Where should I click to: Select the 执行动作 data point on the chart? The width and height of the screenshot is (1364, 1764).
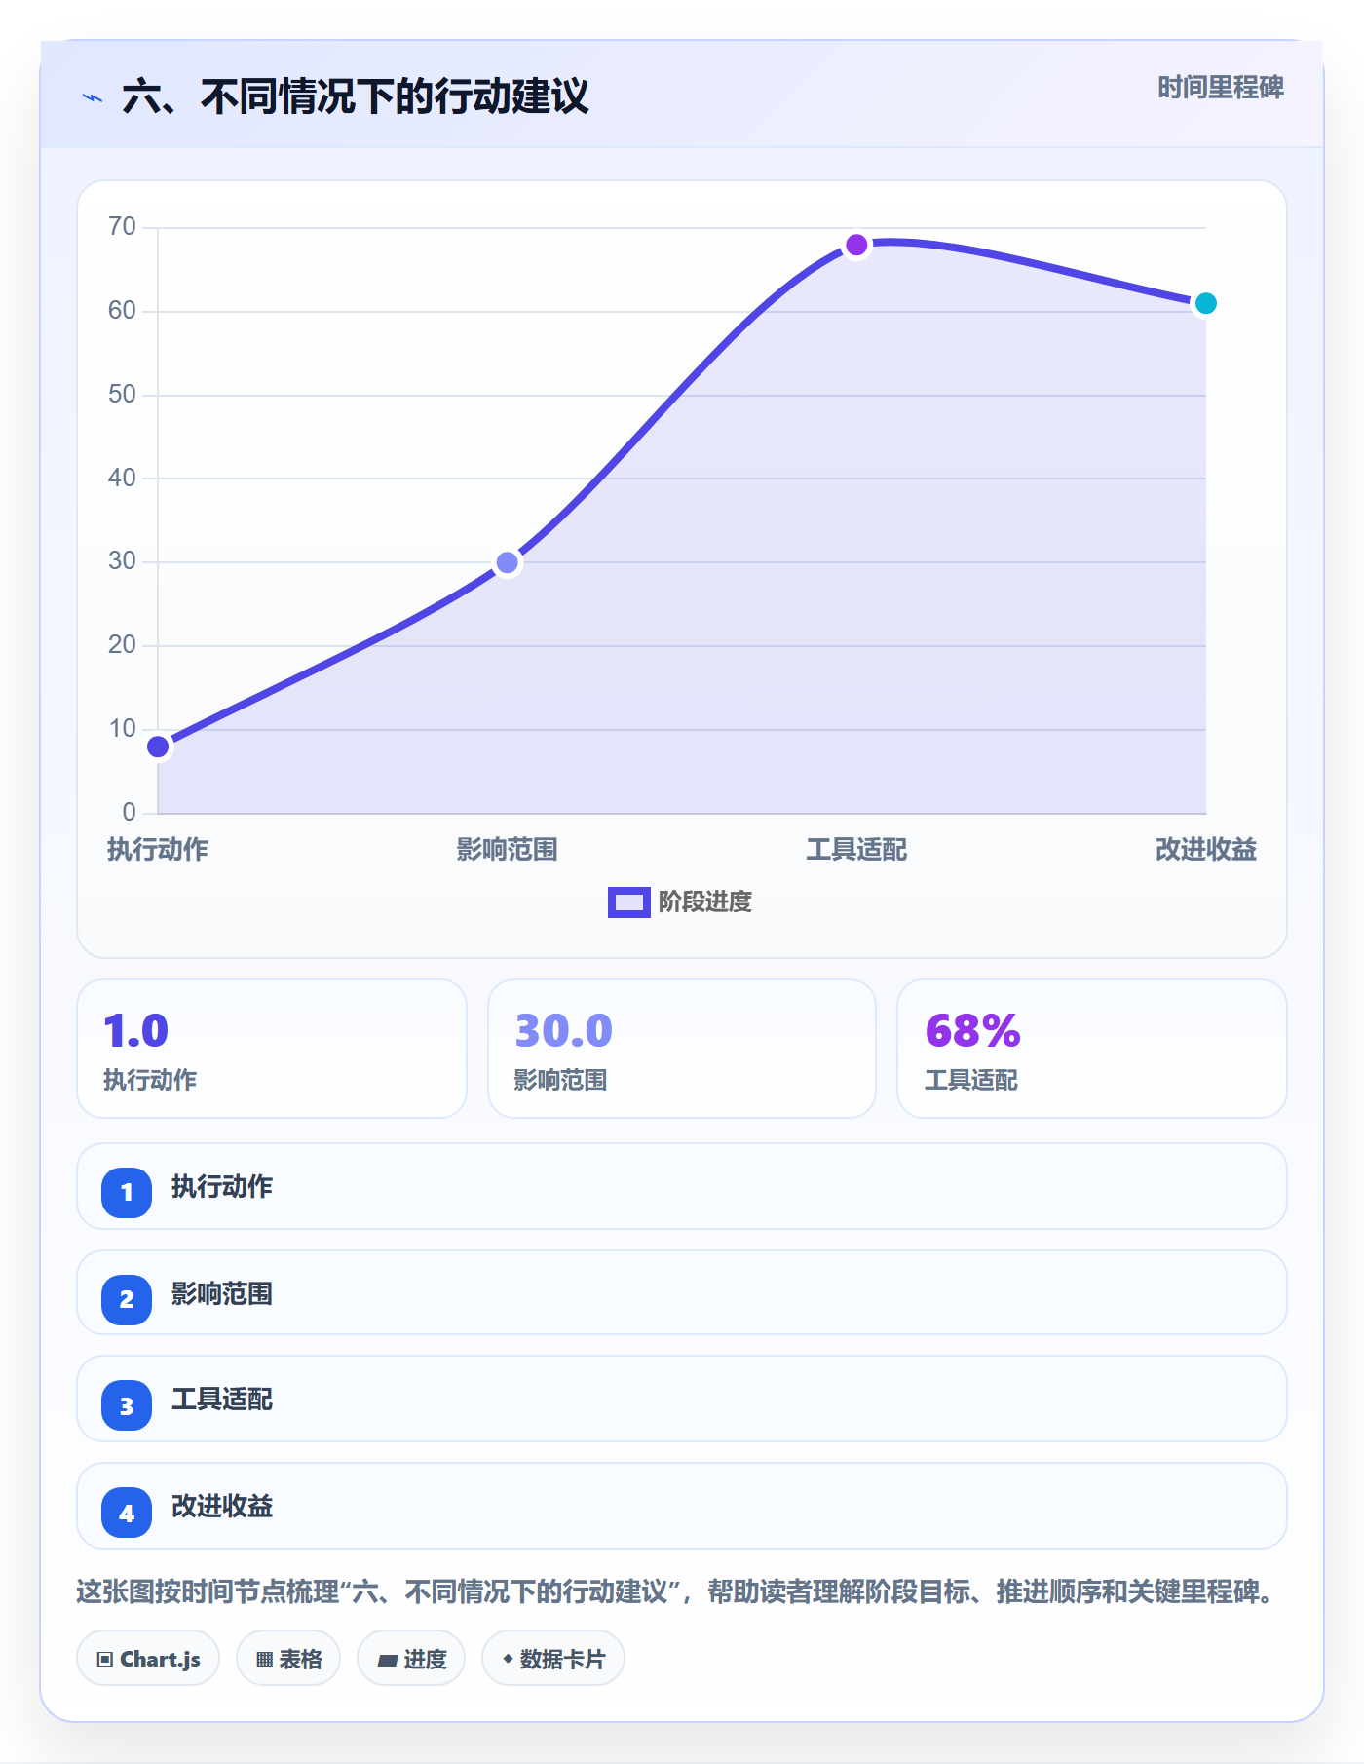(158, 747)
